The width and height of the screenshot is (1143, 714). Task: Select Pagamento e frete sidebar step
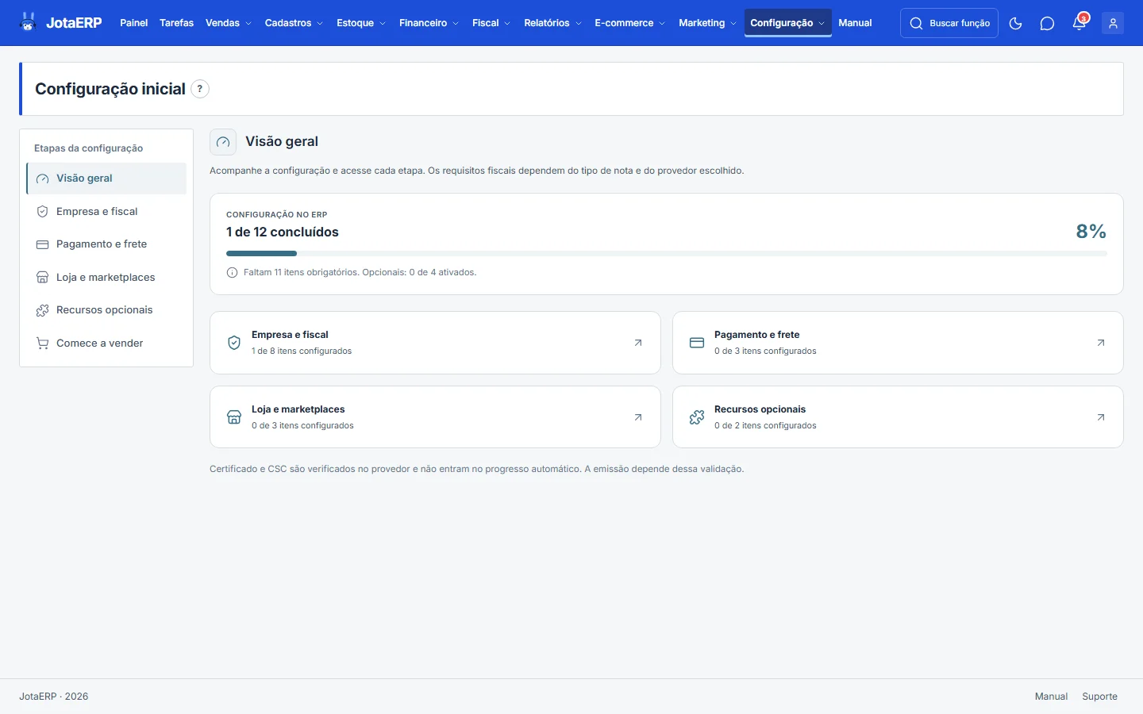click(x=106, y=244)
